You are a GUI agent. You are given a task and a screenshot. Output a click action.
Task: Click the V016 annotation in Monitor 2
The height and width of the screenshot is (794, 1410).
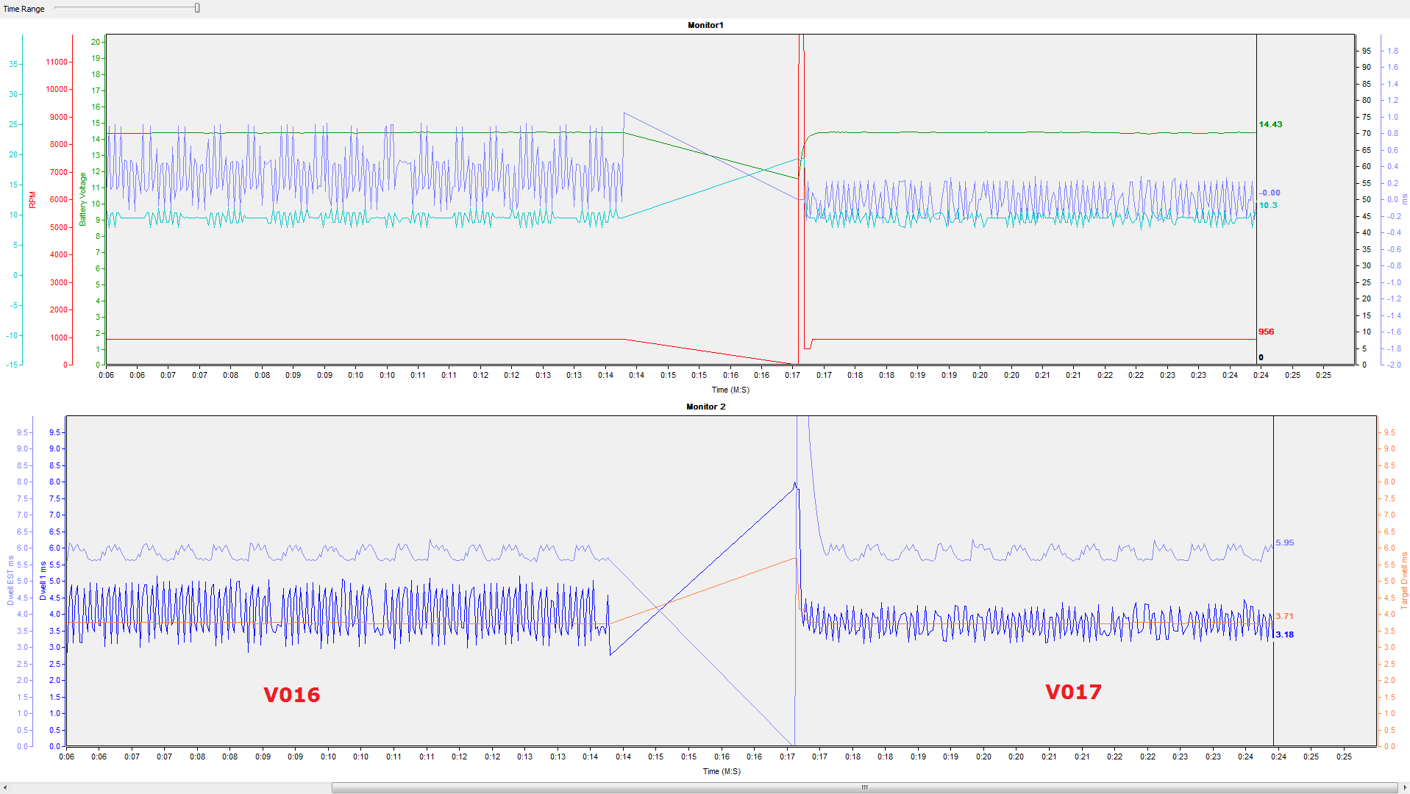(292, 695)
